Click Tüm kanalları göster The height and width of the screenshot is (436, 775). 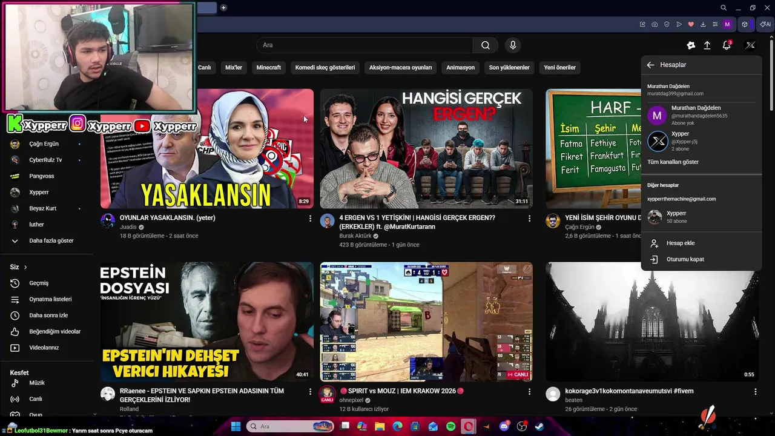(x=673, y=162)
